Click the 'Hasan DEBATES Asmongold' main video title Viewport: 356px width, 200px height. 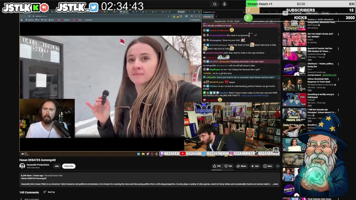point(37,160)
